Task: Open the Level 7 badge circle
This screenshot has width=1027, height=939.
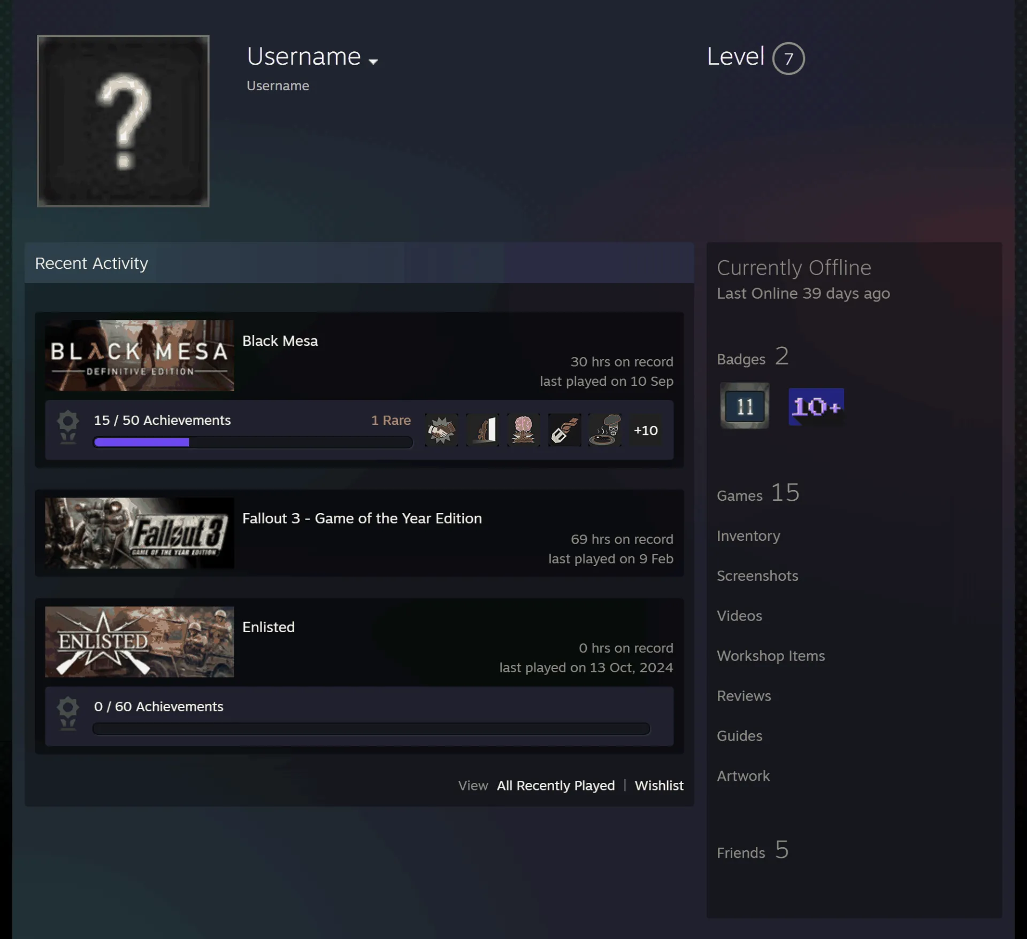Action: [788, 58]
